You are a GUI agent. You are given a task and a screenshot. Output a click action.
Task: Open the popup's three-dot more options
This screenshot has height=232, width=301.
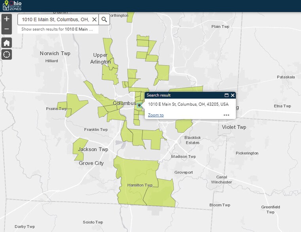226,115
